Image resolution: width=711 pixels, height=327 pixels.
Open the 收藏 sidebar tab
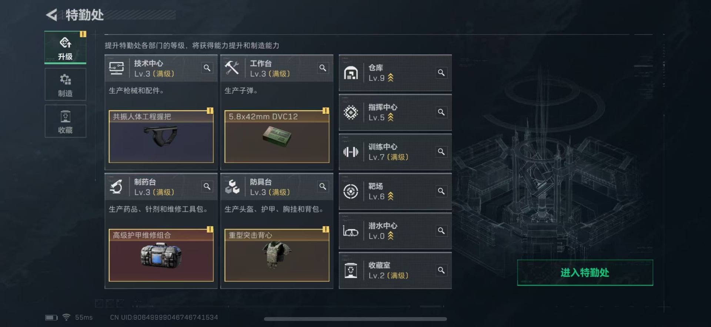(65, 121)
